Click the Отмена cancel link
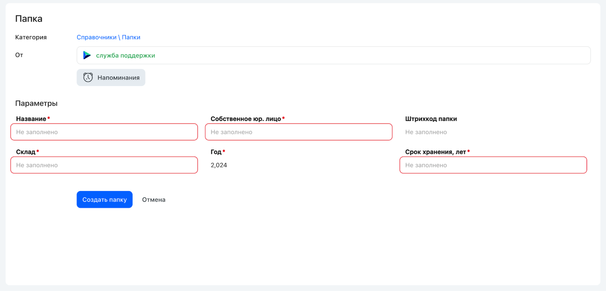 tap(154, 199)
